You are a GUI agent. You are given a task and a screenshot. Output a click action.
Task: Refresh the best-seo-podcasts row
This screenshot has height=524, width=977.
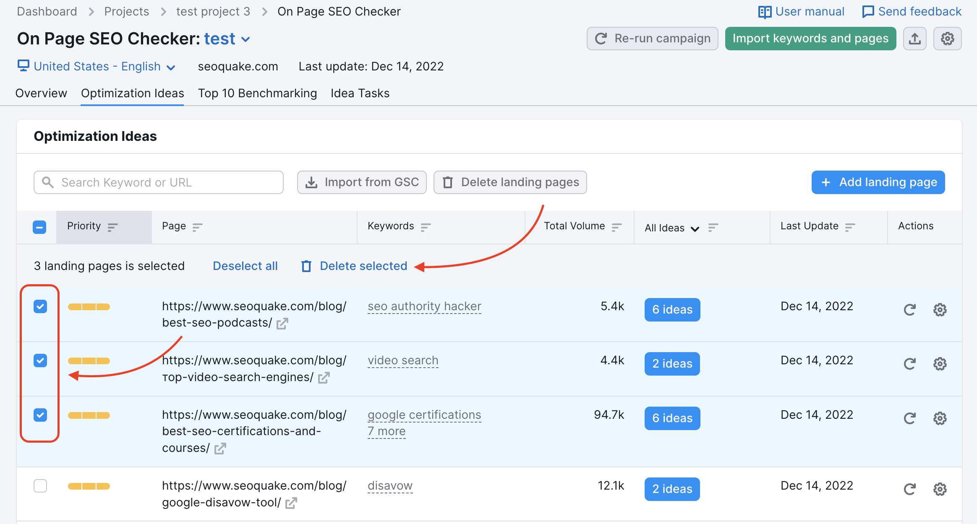pyautogui.click(x=909, y=310)
